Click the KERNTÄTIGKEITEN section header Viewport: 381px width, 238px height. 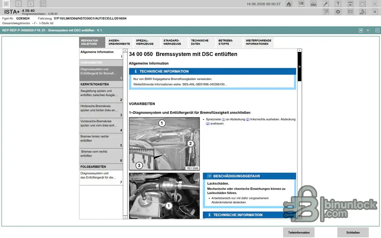(101, 84)
